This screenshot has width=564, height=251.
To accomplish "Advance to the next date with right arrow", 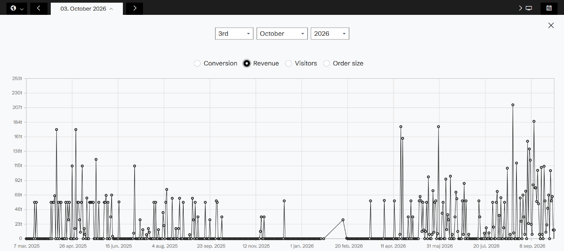I will coord(135,8).
